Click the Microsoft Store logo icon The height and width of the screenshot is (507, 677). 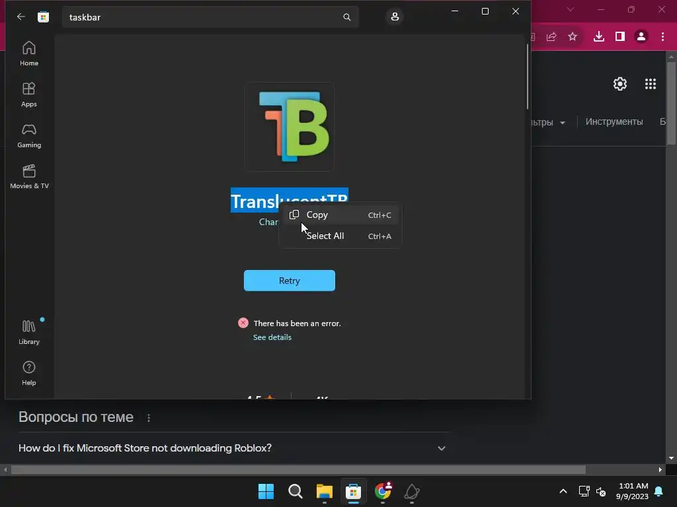click(x=43, y=17)
